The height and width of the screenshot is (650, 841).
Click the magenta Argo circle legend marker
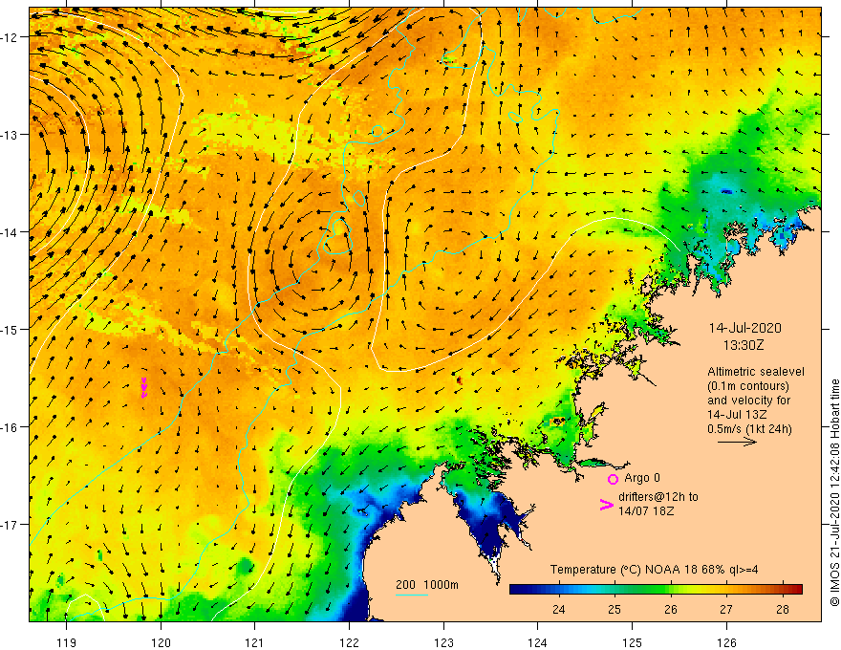pyautogui.click(x=613, y=479)
